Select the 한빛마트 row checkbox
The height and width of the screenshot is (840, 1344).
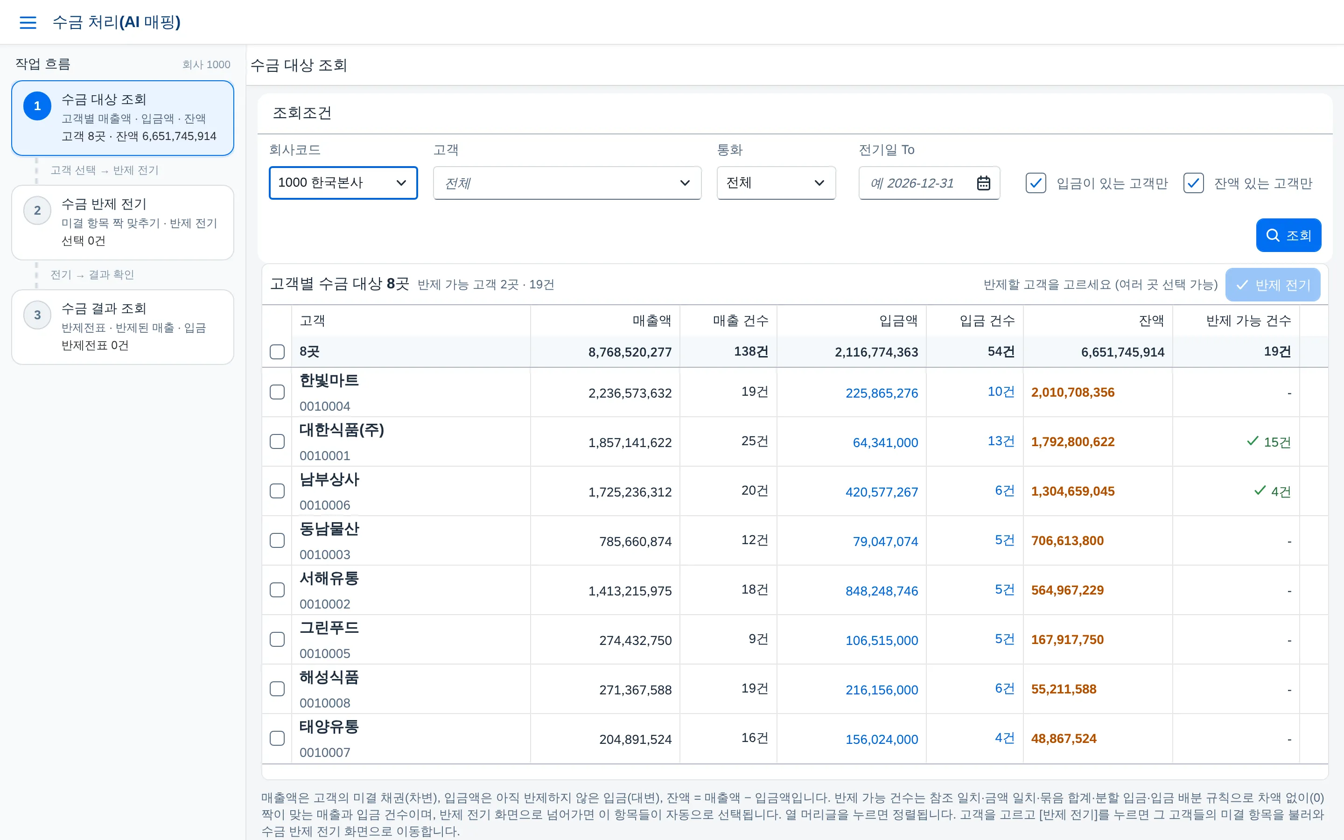click(277, 392)
